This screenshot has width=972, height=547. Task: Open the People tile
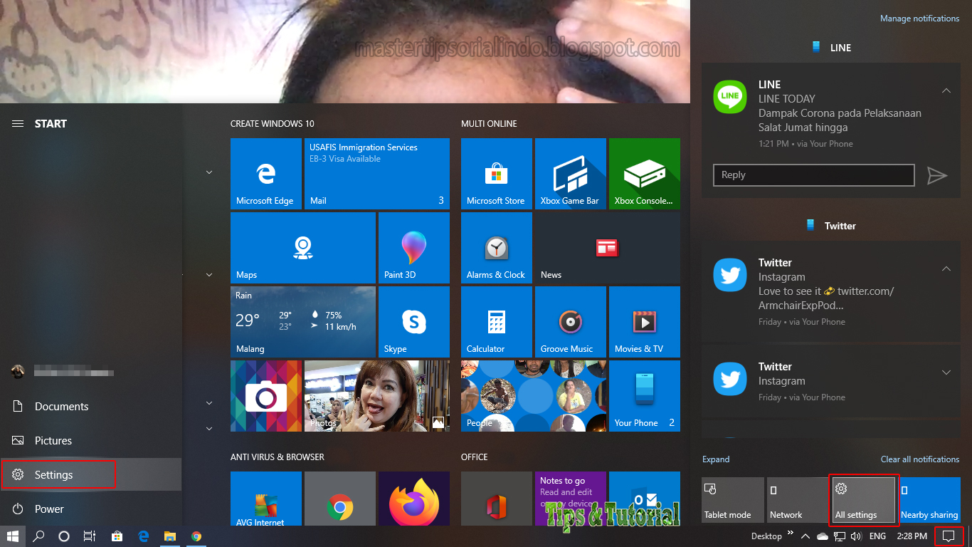point(534,395)
